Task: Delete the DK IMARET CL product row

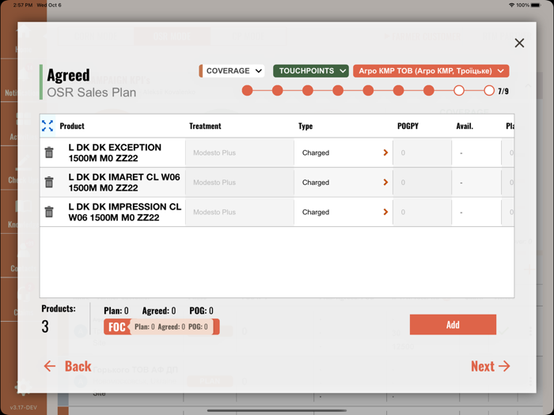Action: coord(49,182)
